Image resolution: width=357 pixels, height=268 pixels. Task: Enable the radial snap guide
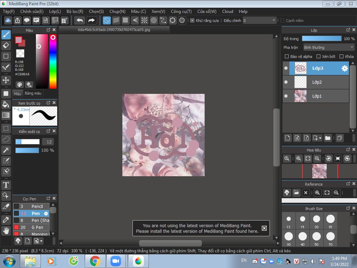(144, 21)
